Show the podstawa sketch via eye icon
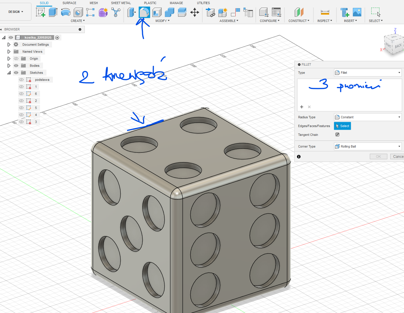 (21, 80)
